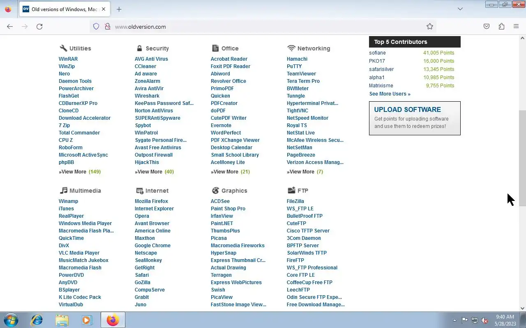Open the Wireshark link

point(147,96)
